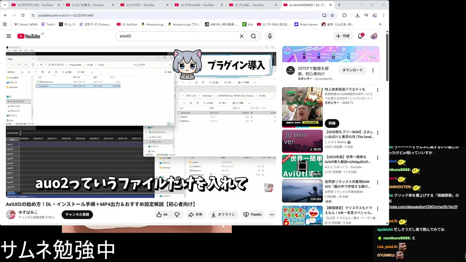Open the ドラえもん Christmas special thumbnail
466x262 pixels.
tap(302, 215)
